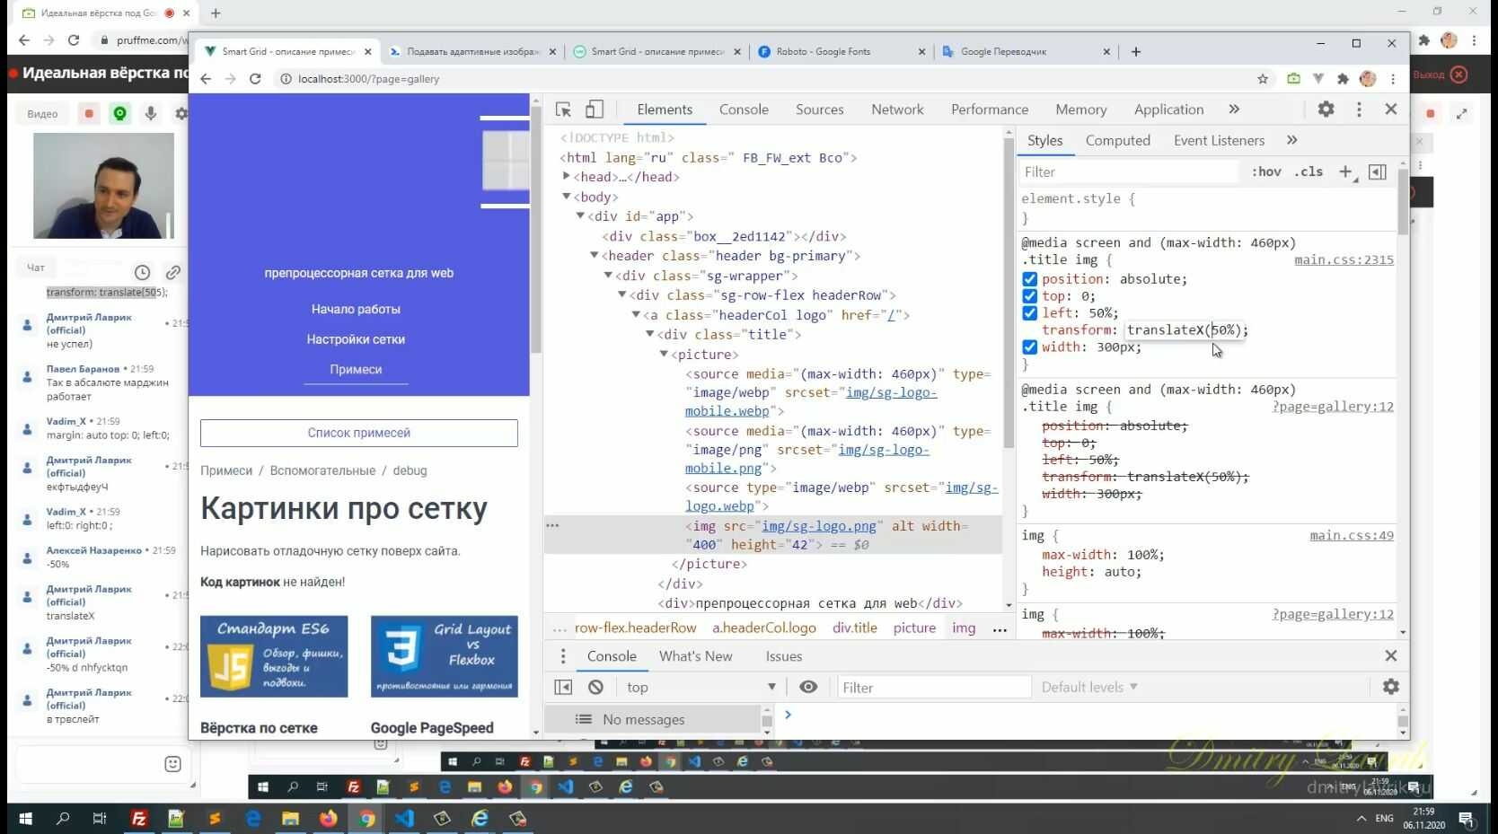The height and width of the screenshot is (834, 1498).
Task: Click the img/sg-logo.png link in the DOM
Action: (818, 526)
